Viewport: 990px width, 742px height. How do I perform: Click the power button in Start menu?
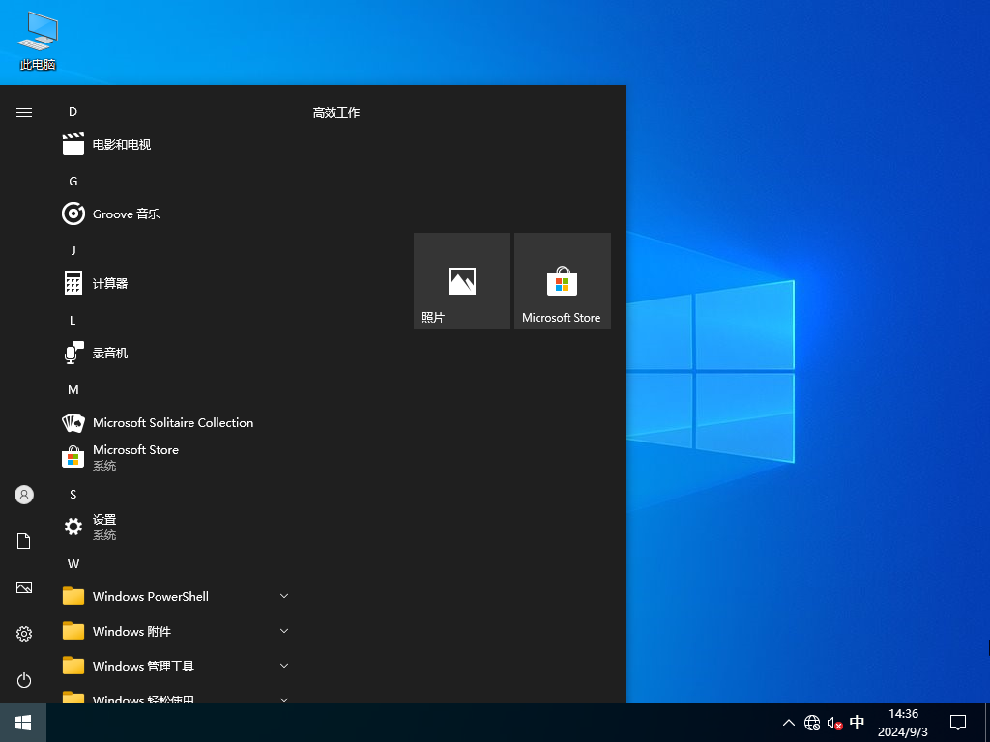point(23,680)
